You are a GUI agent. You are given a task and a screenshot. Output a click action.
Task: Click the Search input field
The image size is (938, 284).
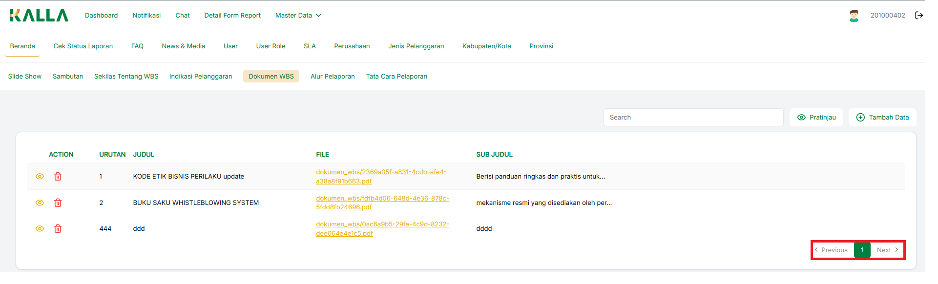pyautogui.click(x=693, y=117)
